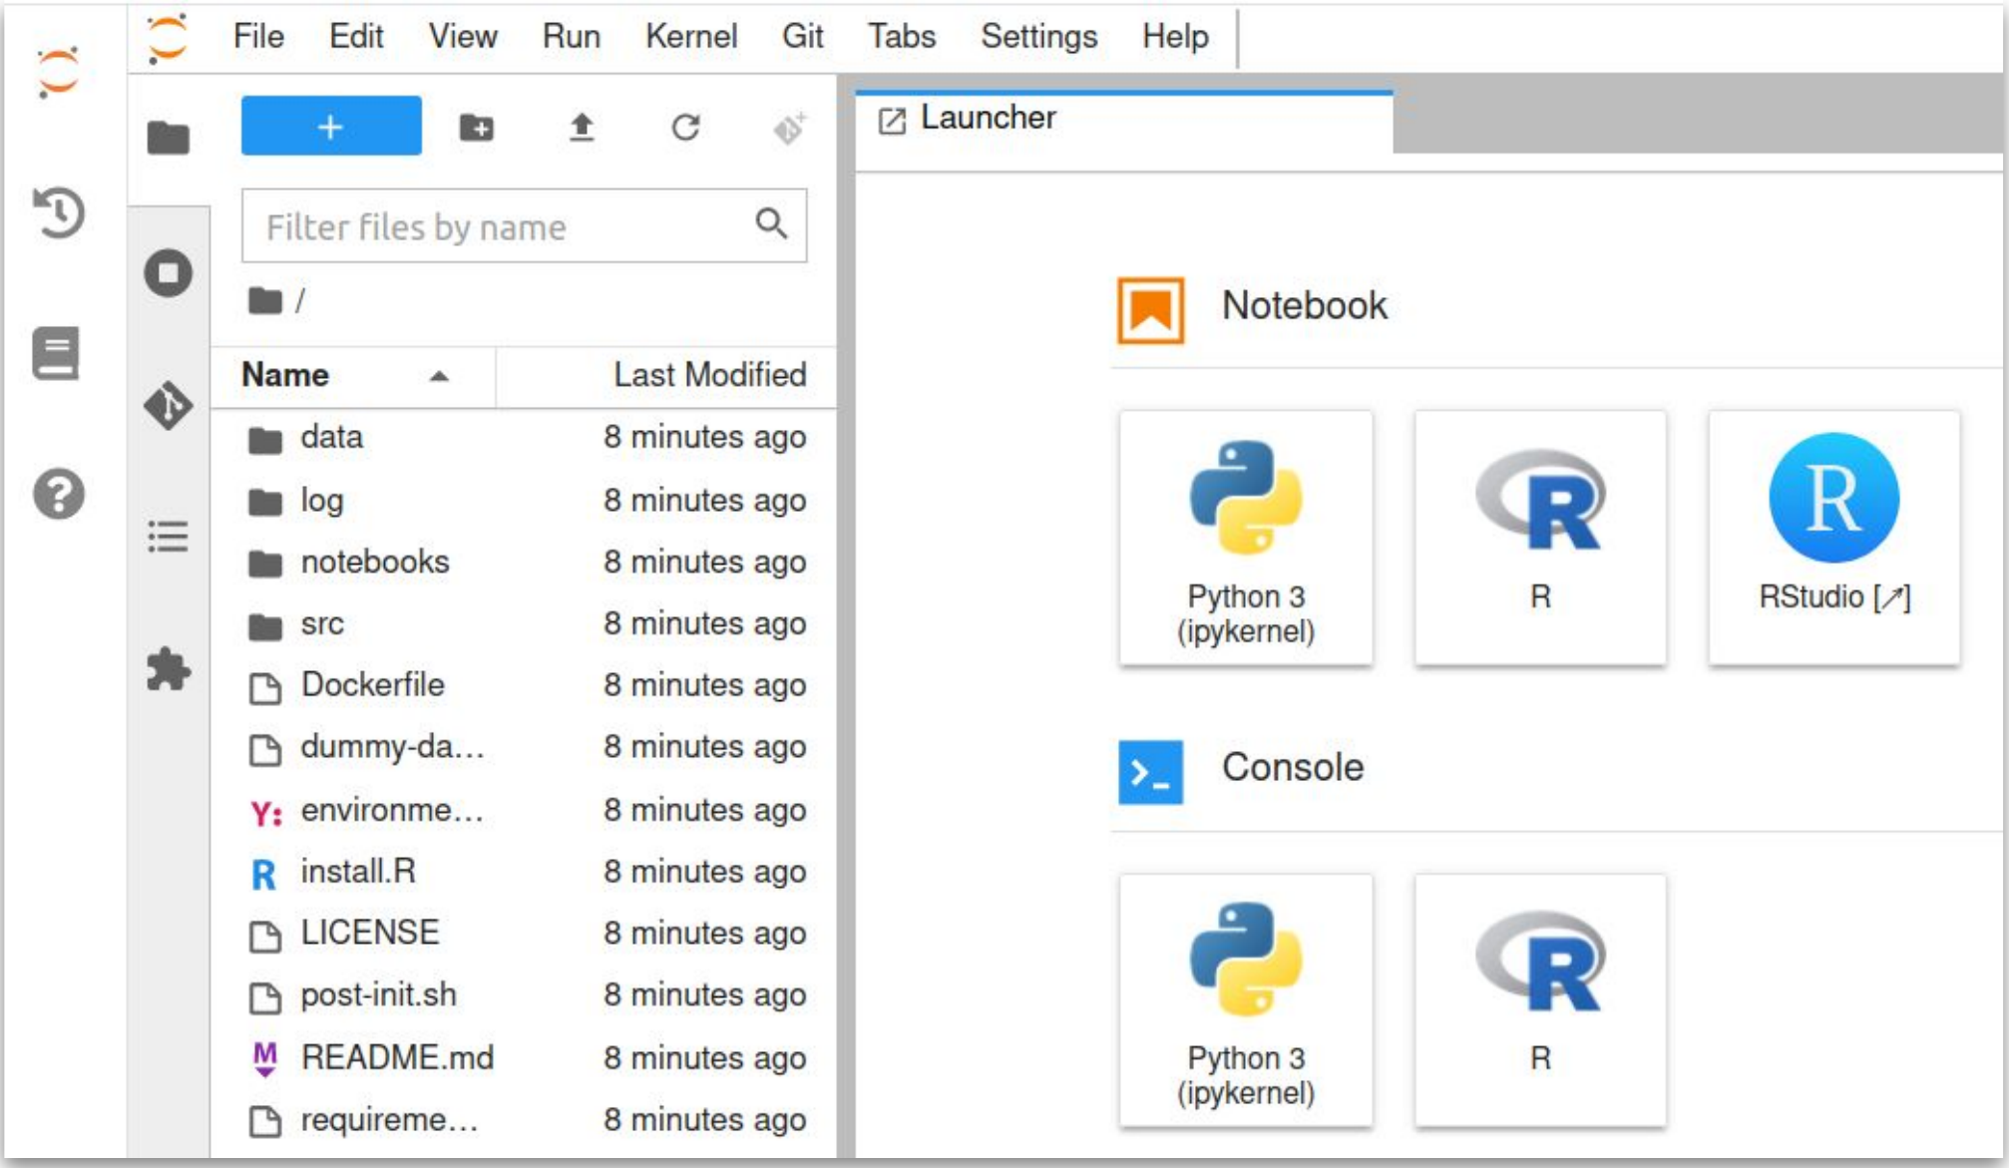Open the notebooks folder
The height and width of the screenshot is (1168, 2009).
pos(374,562)
